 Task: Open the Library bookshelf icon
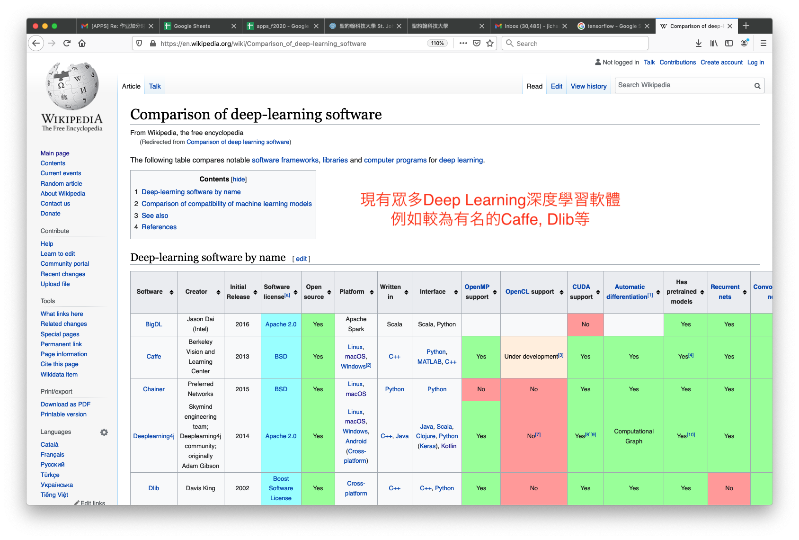[714, 43]
